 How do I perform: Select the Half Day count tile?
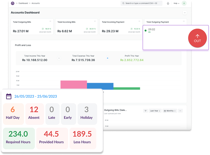click(13, 113)
